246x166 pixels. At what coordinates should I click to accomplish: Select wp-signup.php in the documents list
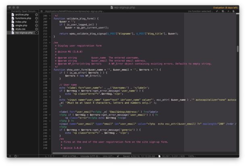tap(24, 33)
